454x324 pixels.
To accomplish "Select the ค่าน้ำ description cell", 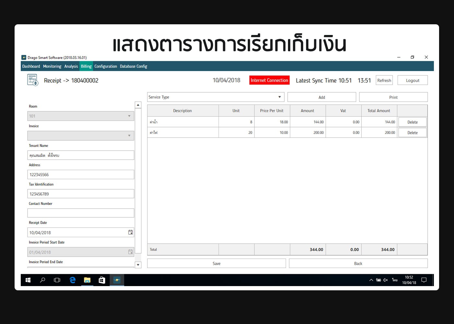I will point(183,122).
